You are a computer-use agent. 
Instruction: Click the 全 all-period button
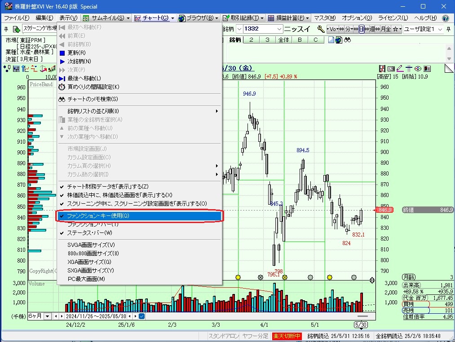pos(389,29)
